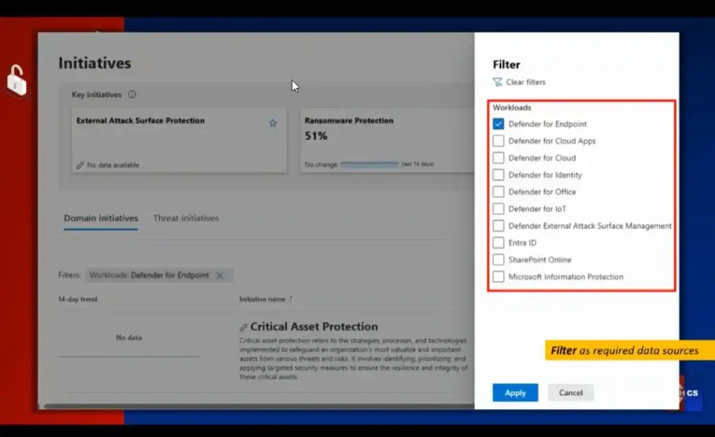Open the Ransomware Protection card
Viewport: 715px width, 437px height.
tap(387, 140)
